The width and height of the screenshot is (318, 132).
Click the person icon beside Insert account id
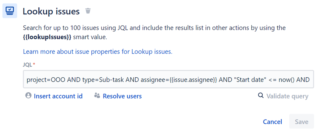(28, 95)
